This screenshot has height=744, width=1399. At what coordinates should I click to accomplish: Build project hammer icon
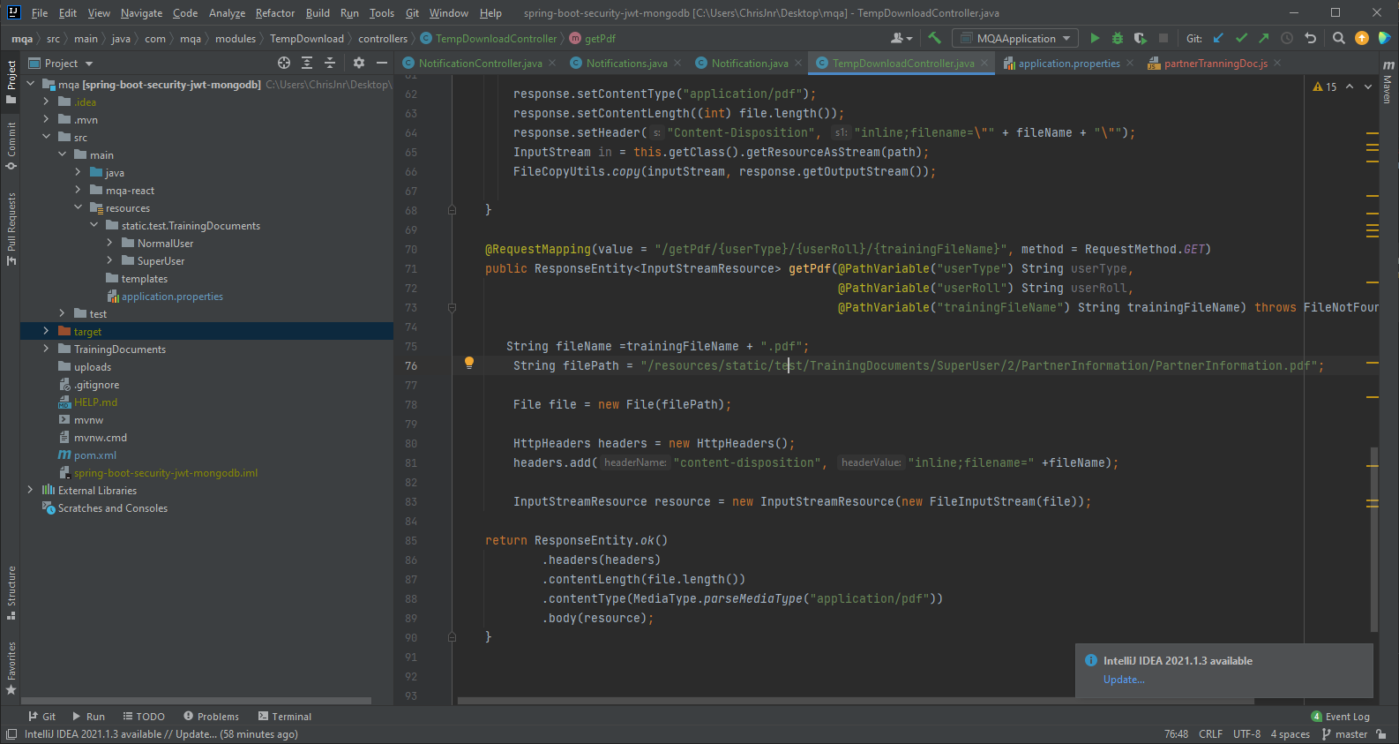click(x=935, y=38)
